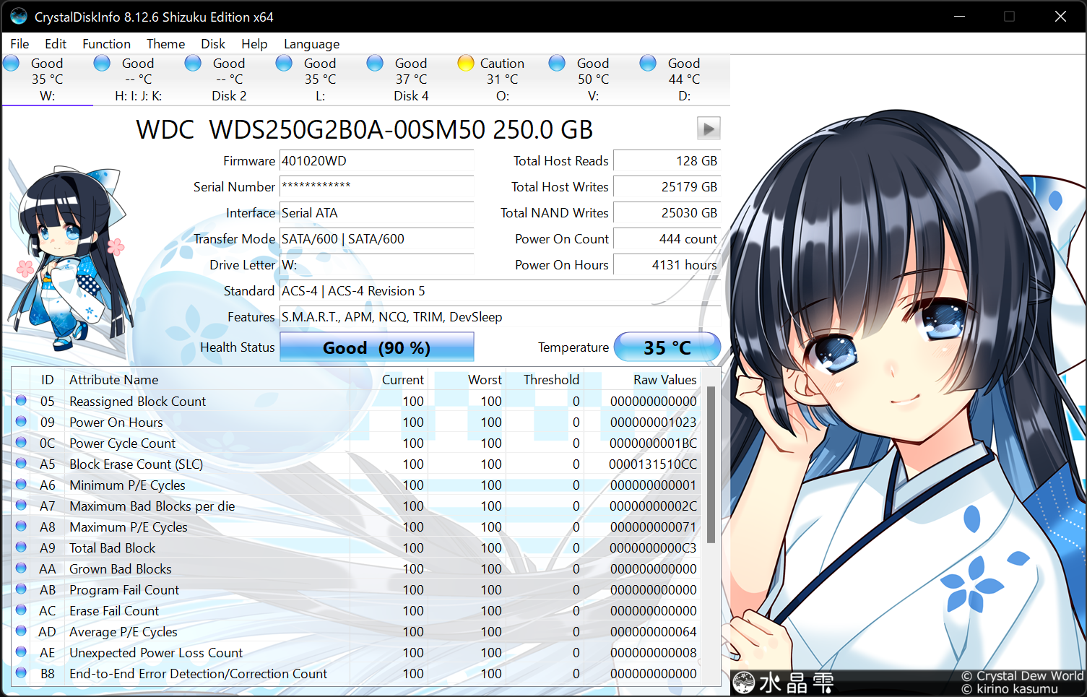Viewport: 1087px width, 697px height.
Task: Select the Unexpected Power Loss Count name
Action: [156, 653]
